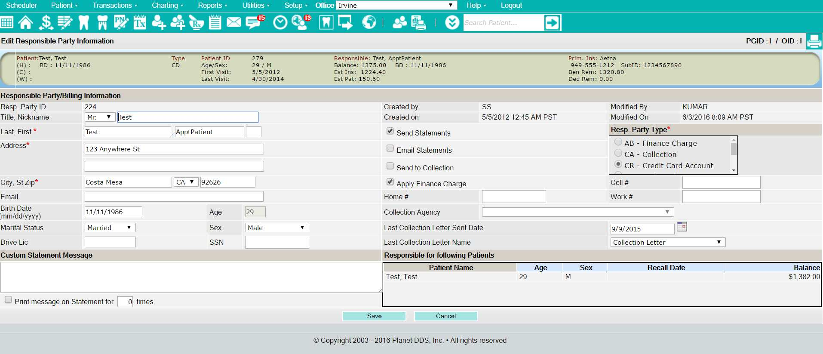The image size is (823, 354).
Task: Click the add single patient icon
Action: tap(159, 22)
